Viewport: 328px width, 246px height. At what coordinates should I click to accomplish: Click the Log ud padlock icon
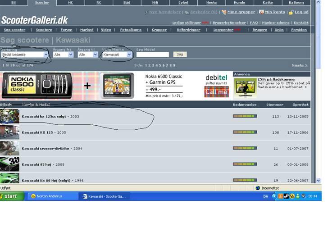point(291,12)
